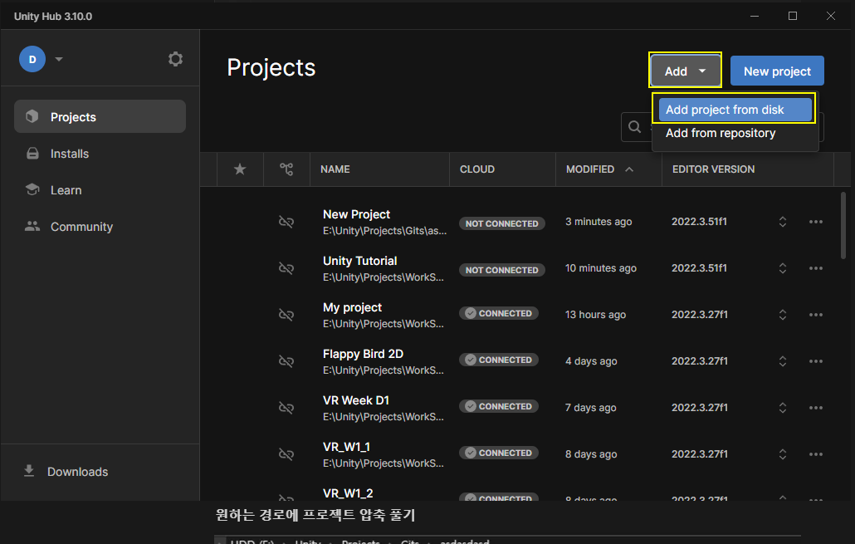
Task: Click the EDITOR VERSION column header
Action: coord(713,169)
